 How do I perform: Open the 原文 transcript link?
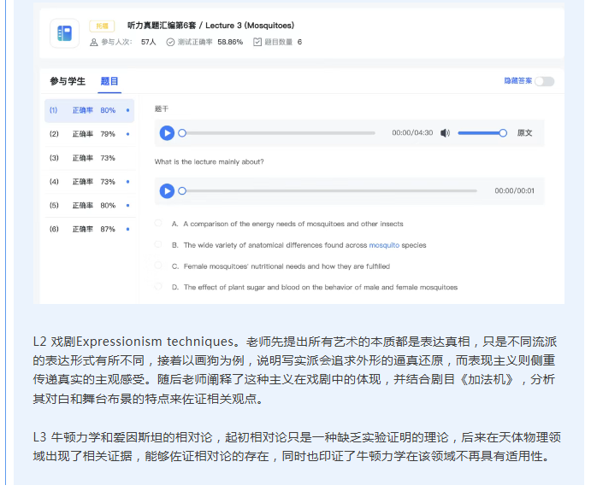[524, 133]
